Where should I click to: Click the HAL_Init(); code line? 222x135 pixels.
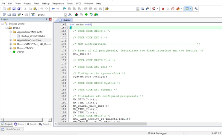click(x=82, y=54)
